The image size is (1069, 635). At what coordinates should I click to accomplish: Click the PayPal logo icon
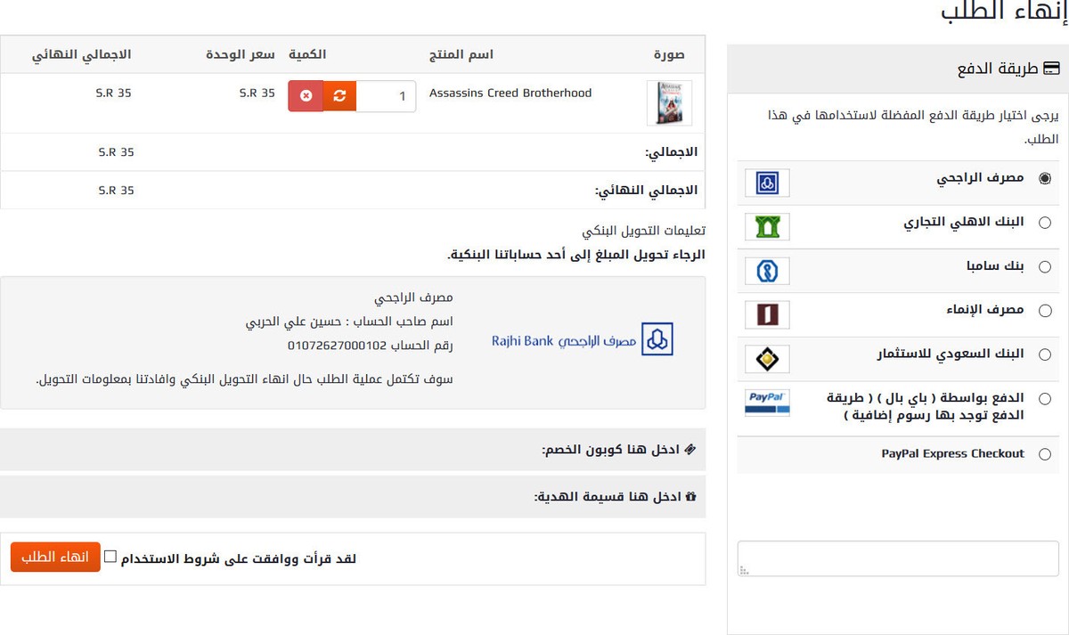[767, 402]
